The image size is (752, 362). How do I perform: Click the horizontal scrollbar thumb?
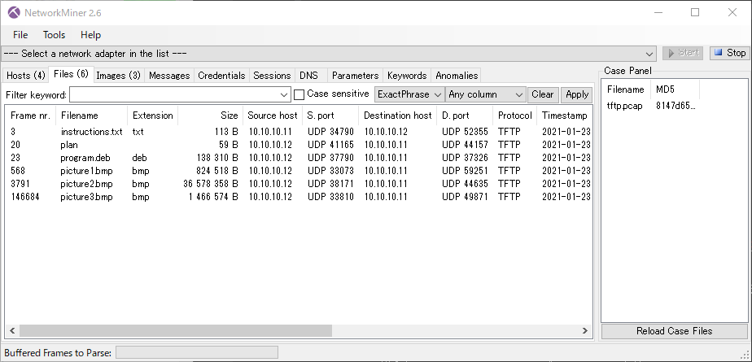pos(176,331)
